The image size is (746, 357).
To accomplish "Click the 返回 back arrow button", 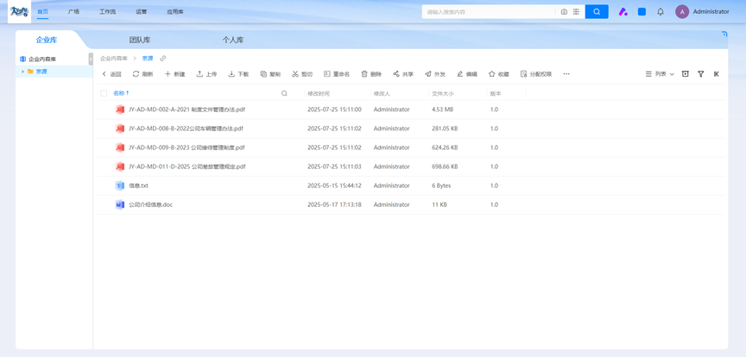I will [111, 74].
